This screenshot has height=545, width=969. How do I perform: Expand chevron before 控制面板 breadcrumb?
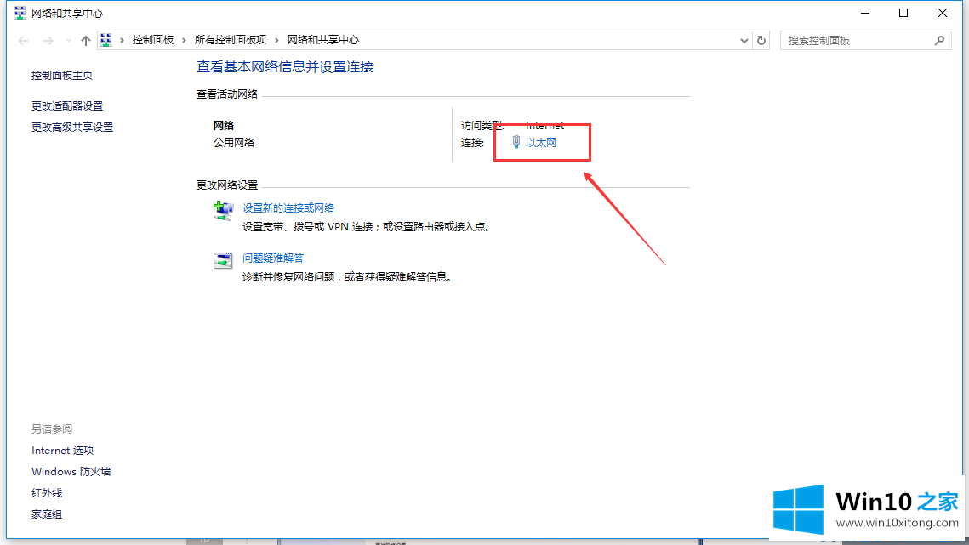point(122,40)
